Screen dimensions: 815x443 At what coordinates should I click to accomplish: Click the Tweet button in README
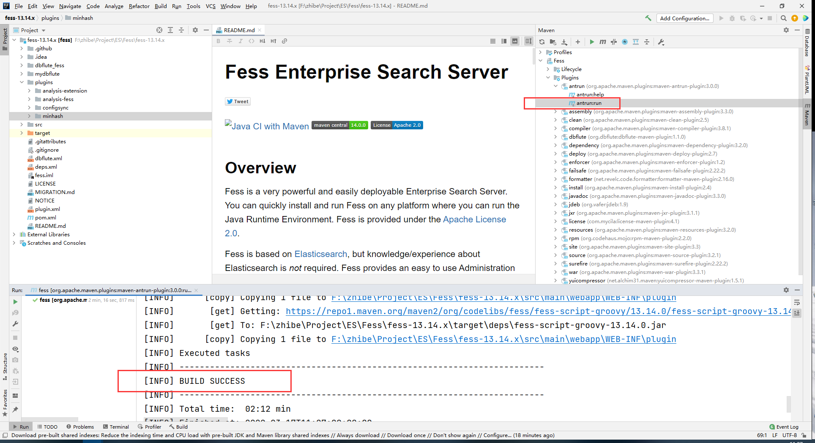tap(238, 101)
